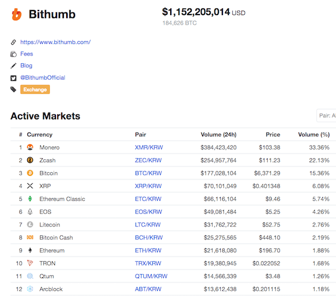Open the @BithumbOfficial Twitter link
Viewport: 336px width, 297px height.
[43, 78]
